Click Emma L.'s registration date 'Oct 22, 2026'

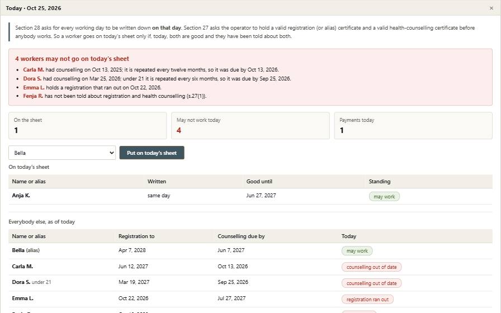tap(133, 298)
